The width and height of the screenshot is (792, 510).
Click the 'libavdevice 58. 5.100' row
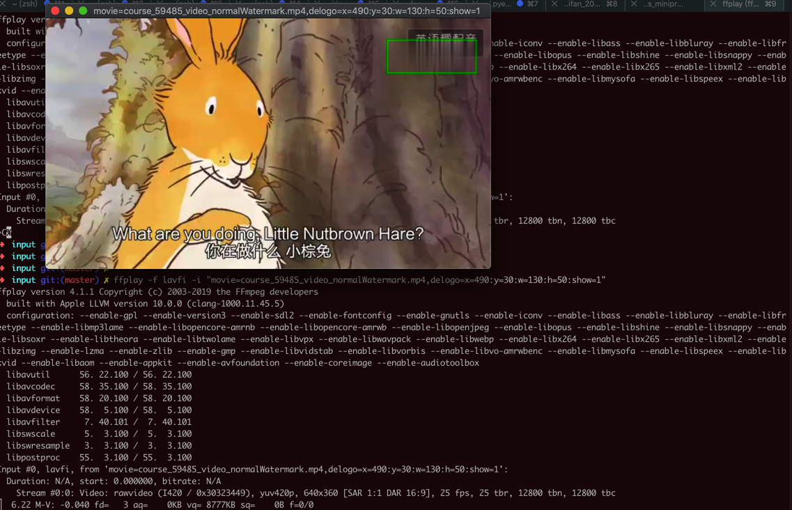[x=99, y=410]
